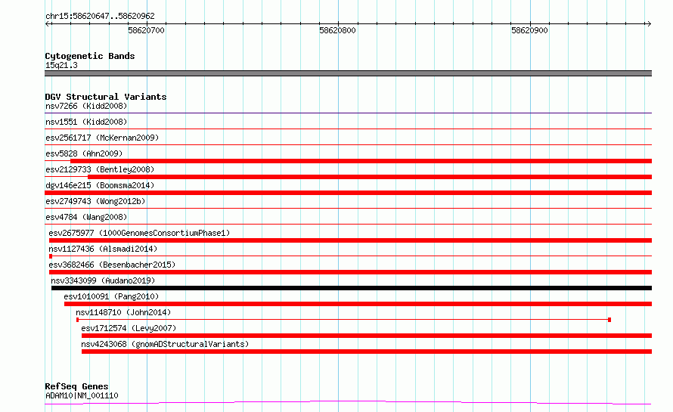Click the magenta ADAM10 gene line
The width and height of the screenshot is (673, 412).
coord(348,402)
